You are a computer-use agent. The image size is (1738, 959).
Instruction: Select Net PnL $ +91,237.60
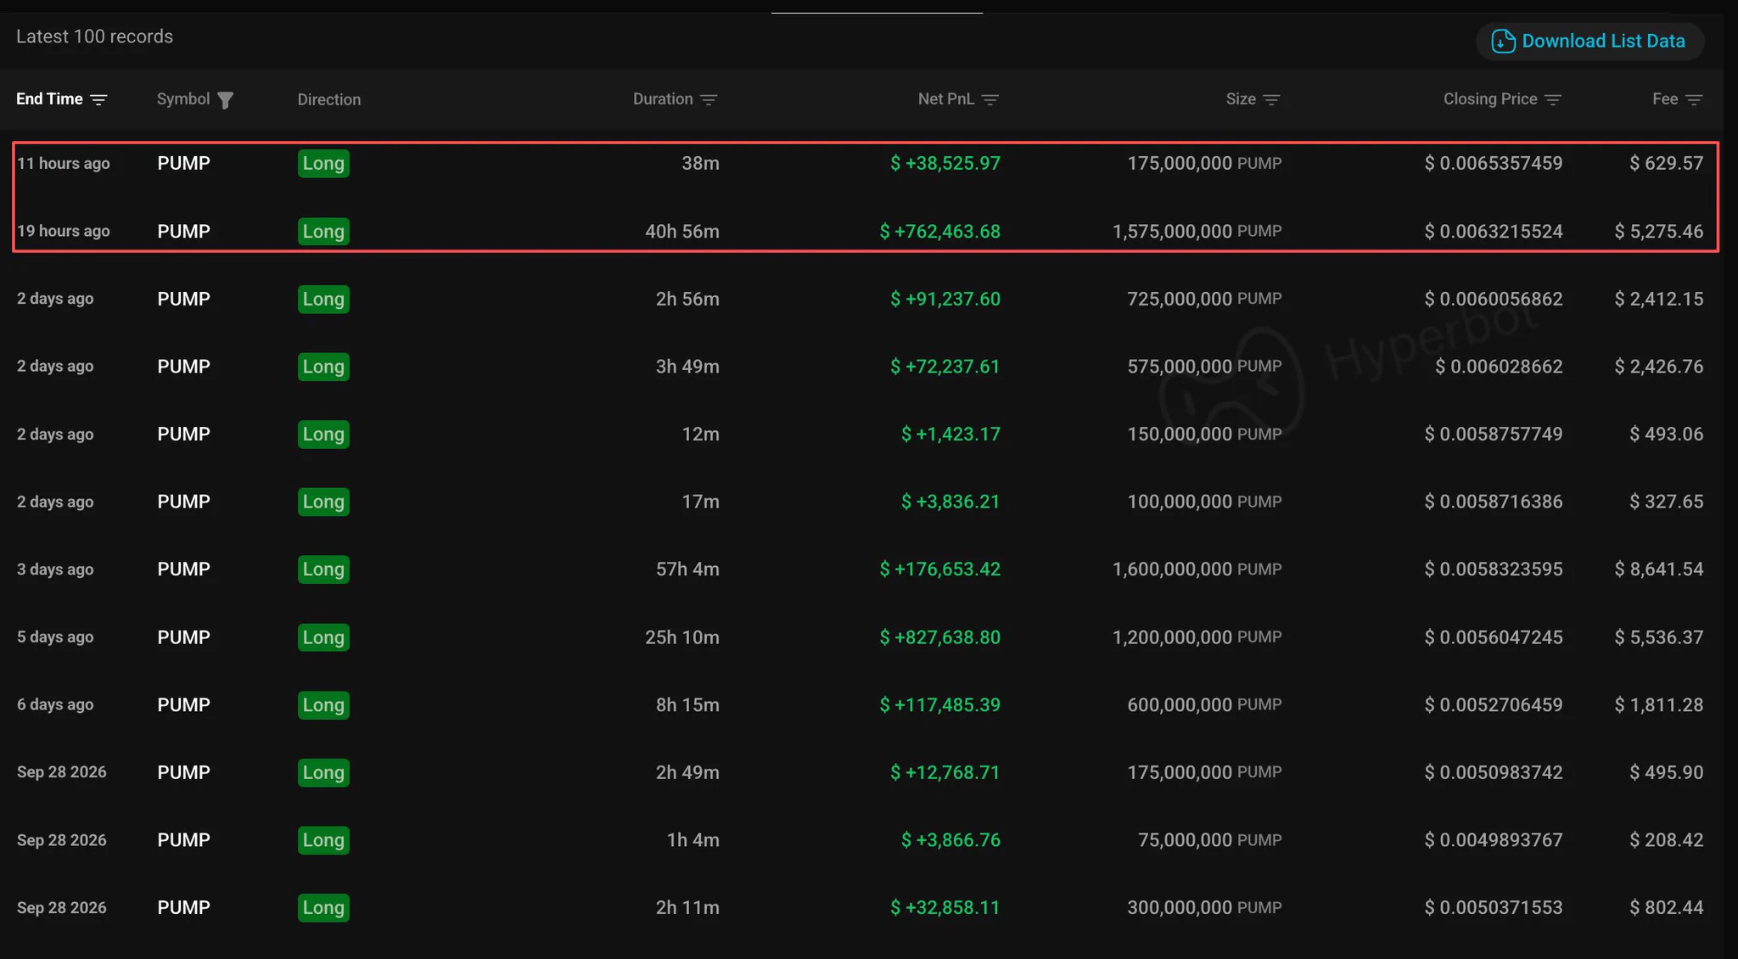click(x=945, y=299)
